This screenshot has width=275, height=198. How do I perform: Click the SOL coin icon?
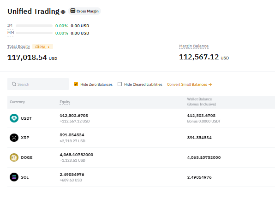[14, 177]
